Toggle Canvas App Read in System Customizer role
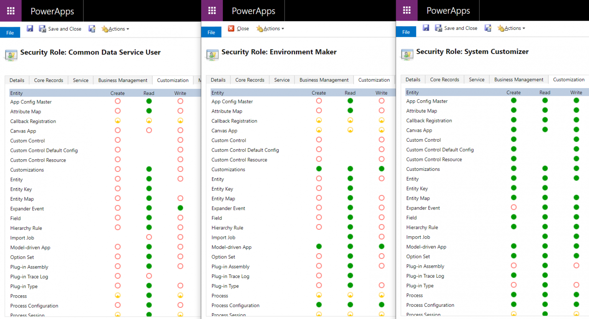 (x=545, y=129)
